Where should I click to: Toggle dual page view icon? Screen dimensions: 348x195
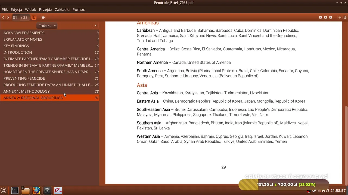click(x=345, y=17)
